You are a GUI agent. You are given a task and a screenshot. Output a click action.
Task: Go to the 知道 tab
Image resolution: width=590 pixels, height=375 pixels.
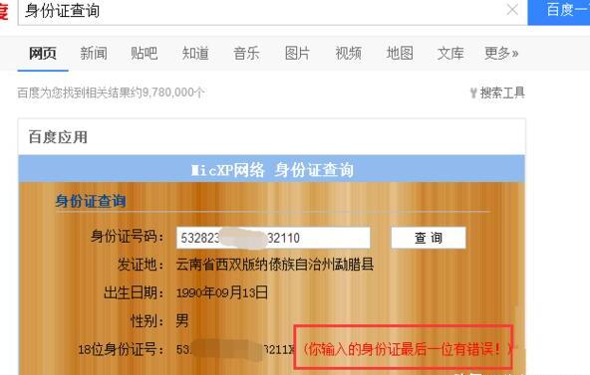pos(195,54)
